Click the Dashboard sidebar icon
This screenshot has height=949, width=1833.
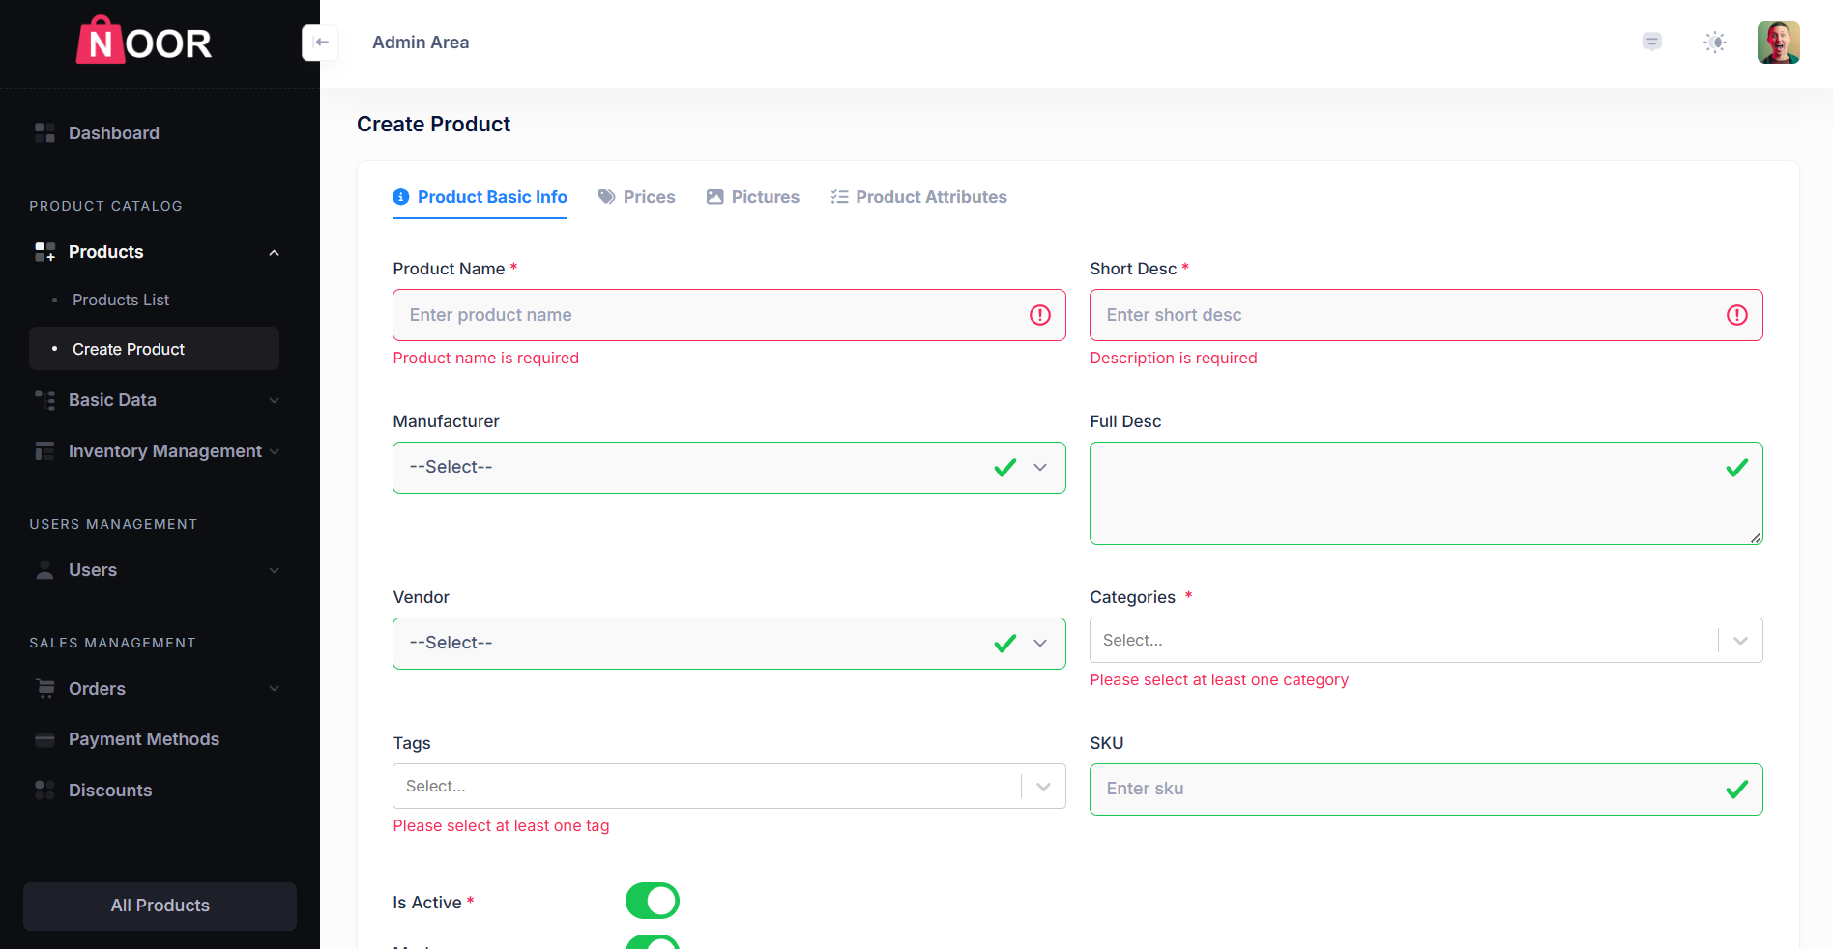coord(44,133)
